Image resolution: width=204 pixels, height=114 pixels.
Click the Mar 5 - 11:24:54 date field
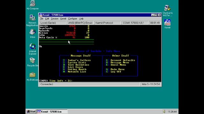151,84
